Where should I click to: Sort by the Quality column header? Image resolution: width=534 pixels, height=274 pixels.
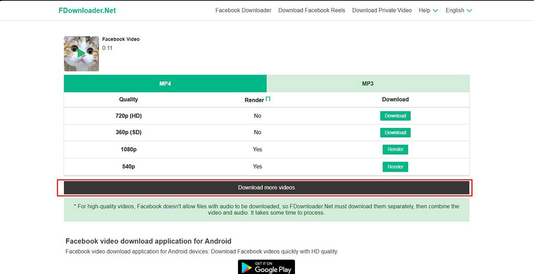[x=128, y=99]
